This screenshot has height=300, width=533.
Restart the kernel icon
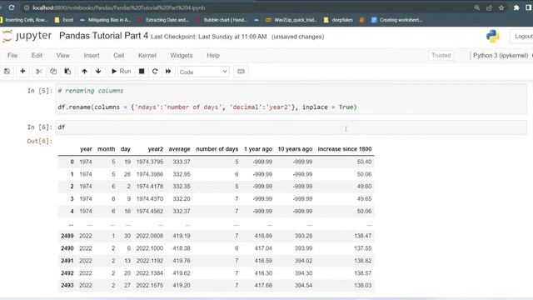tap(155, 72)
